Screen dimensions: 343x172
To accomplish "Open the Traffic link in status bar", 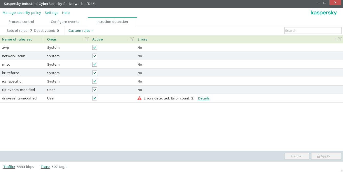I will 9,167.
